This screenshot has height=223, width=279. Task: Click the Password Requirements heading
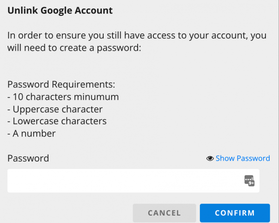(x=61, y=85)
